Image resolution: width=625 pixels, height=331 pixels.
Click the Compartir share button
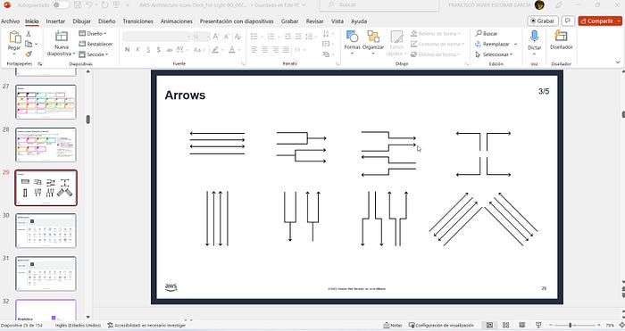[x=600, y=21]
